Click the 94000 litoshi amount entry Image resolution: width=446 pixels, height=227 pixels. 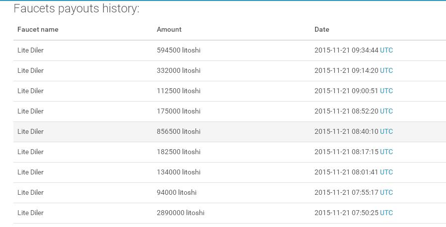pos(177,192)
